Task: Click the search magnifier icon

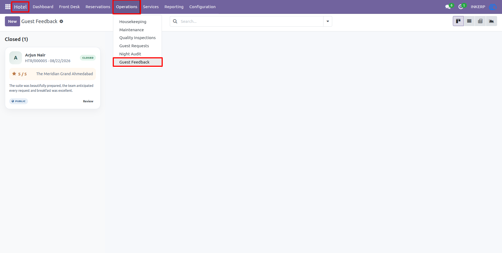Action: [x=175, y=21]
